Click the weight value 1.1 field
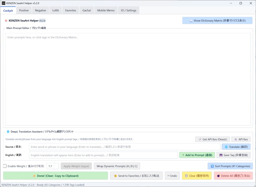256x187 pixels. point(50,166)
